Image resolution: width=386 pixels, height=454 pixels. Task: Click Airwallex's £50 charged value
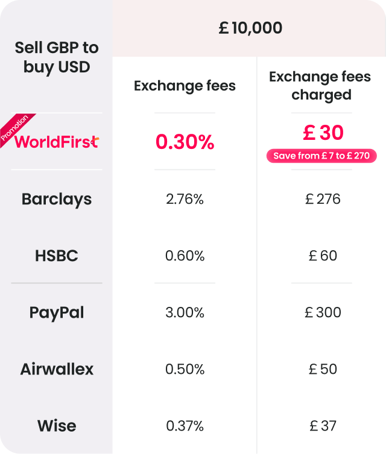323,369
